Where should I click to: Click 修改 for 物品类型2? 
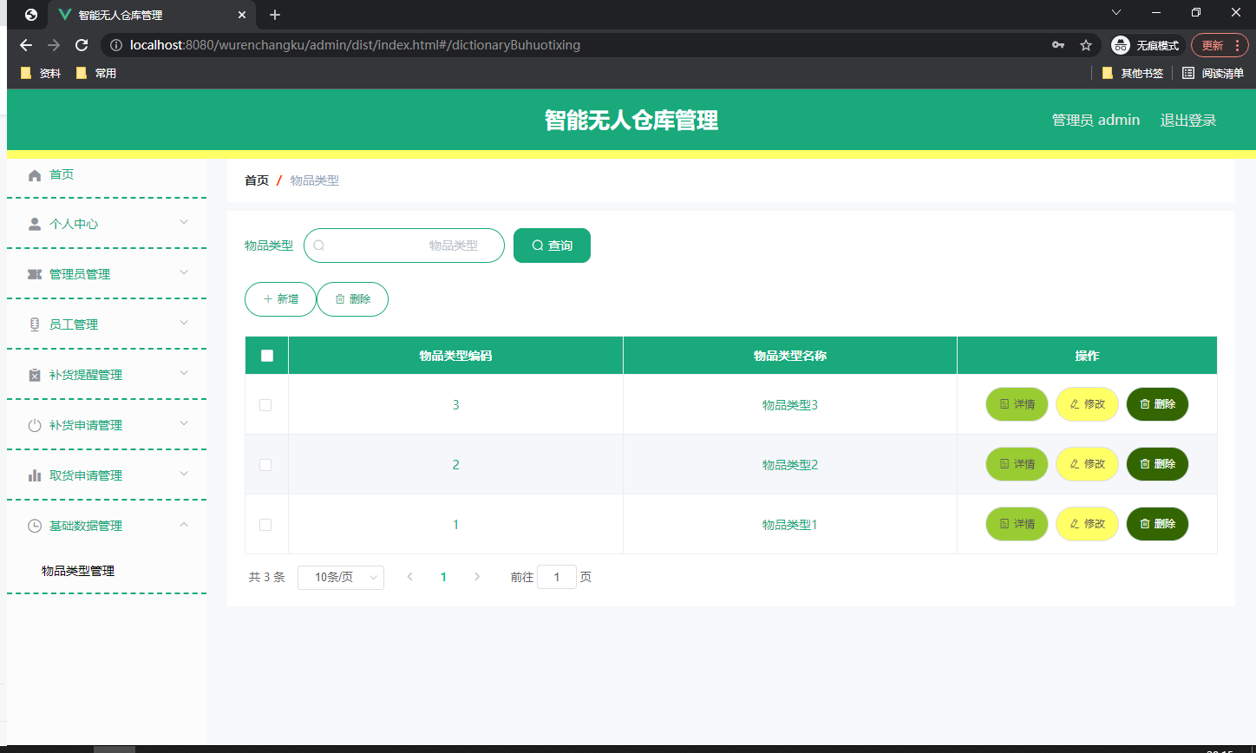coord(1087,464)
